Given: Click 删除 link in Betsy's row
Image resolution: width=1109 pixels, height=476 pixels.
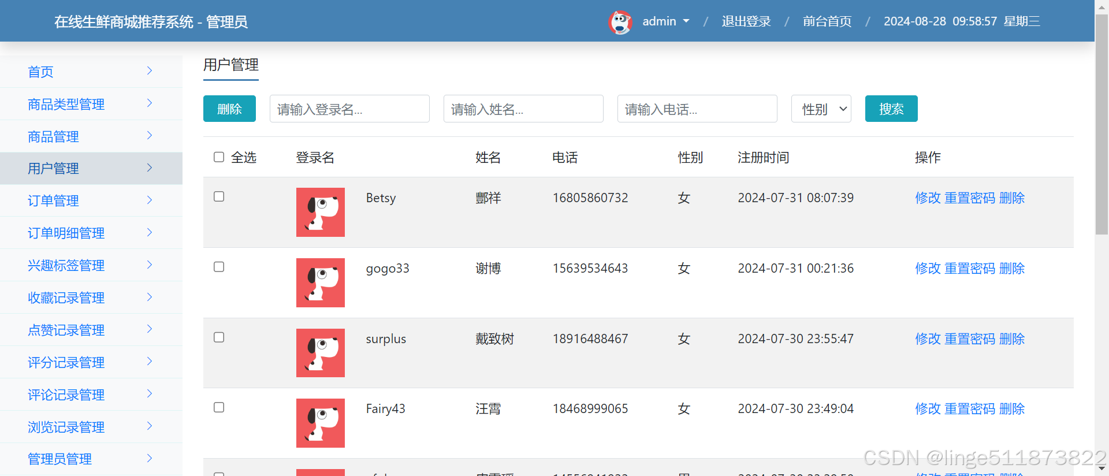Looking at the screenshot, I should 1012,198.
